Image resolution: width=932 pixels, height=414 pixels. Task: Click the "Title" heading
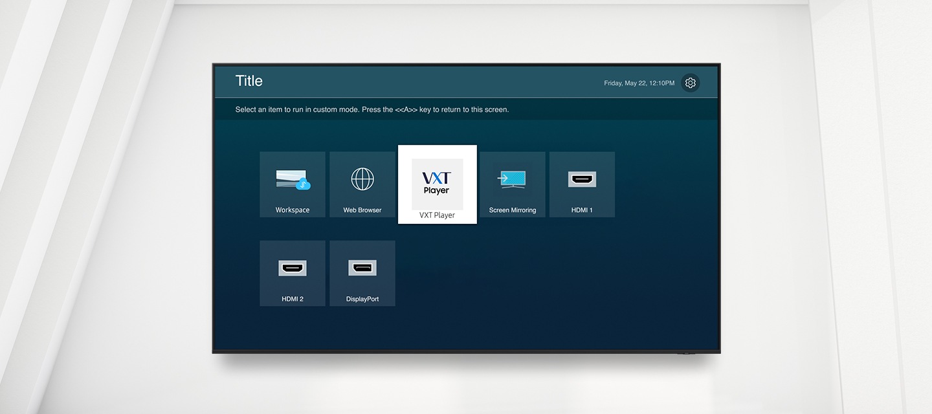pos(249,81)
